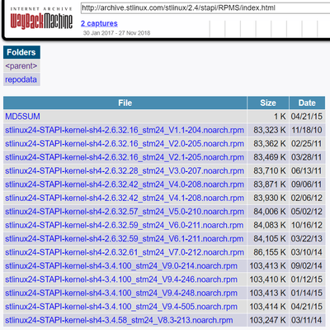
Task: Open the 2 captures link
Action: point(99,23)
